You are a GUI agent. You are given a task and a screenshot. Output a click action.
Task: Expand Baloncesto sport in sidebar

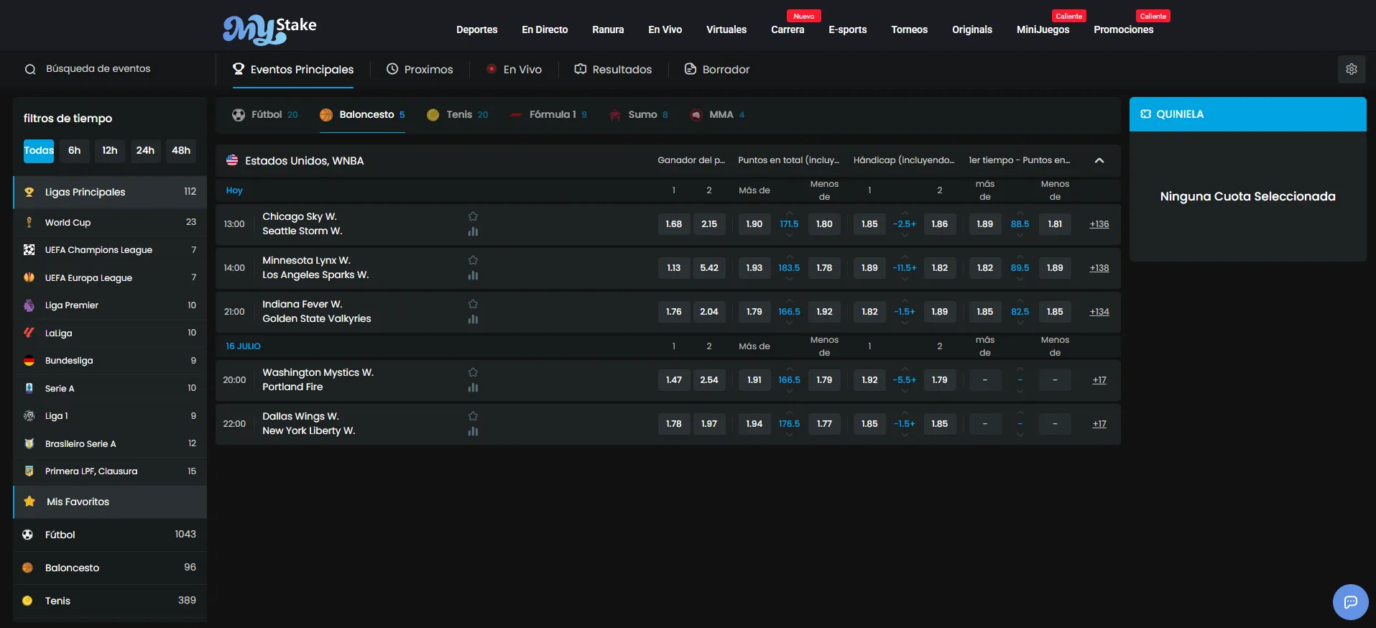pyautogui.click(x=110, y=568)
